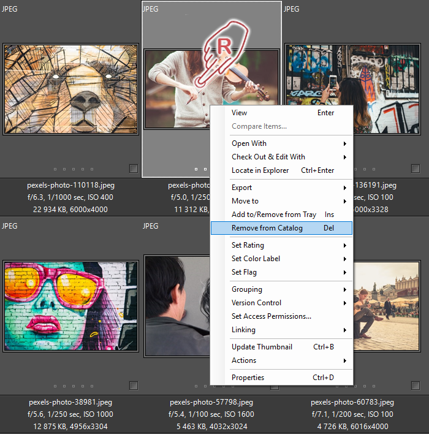This screenshot has height=434, width=429.
Task: Tick the checkbox for pexels-photo-60783.jpeg
Action: point(416,386)
